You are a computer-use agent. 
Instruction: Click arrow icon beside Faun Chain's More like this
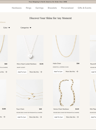[x=41, y=117]
